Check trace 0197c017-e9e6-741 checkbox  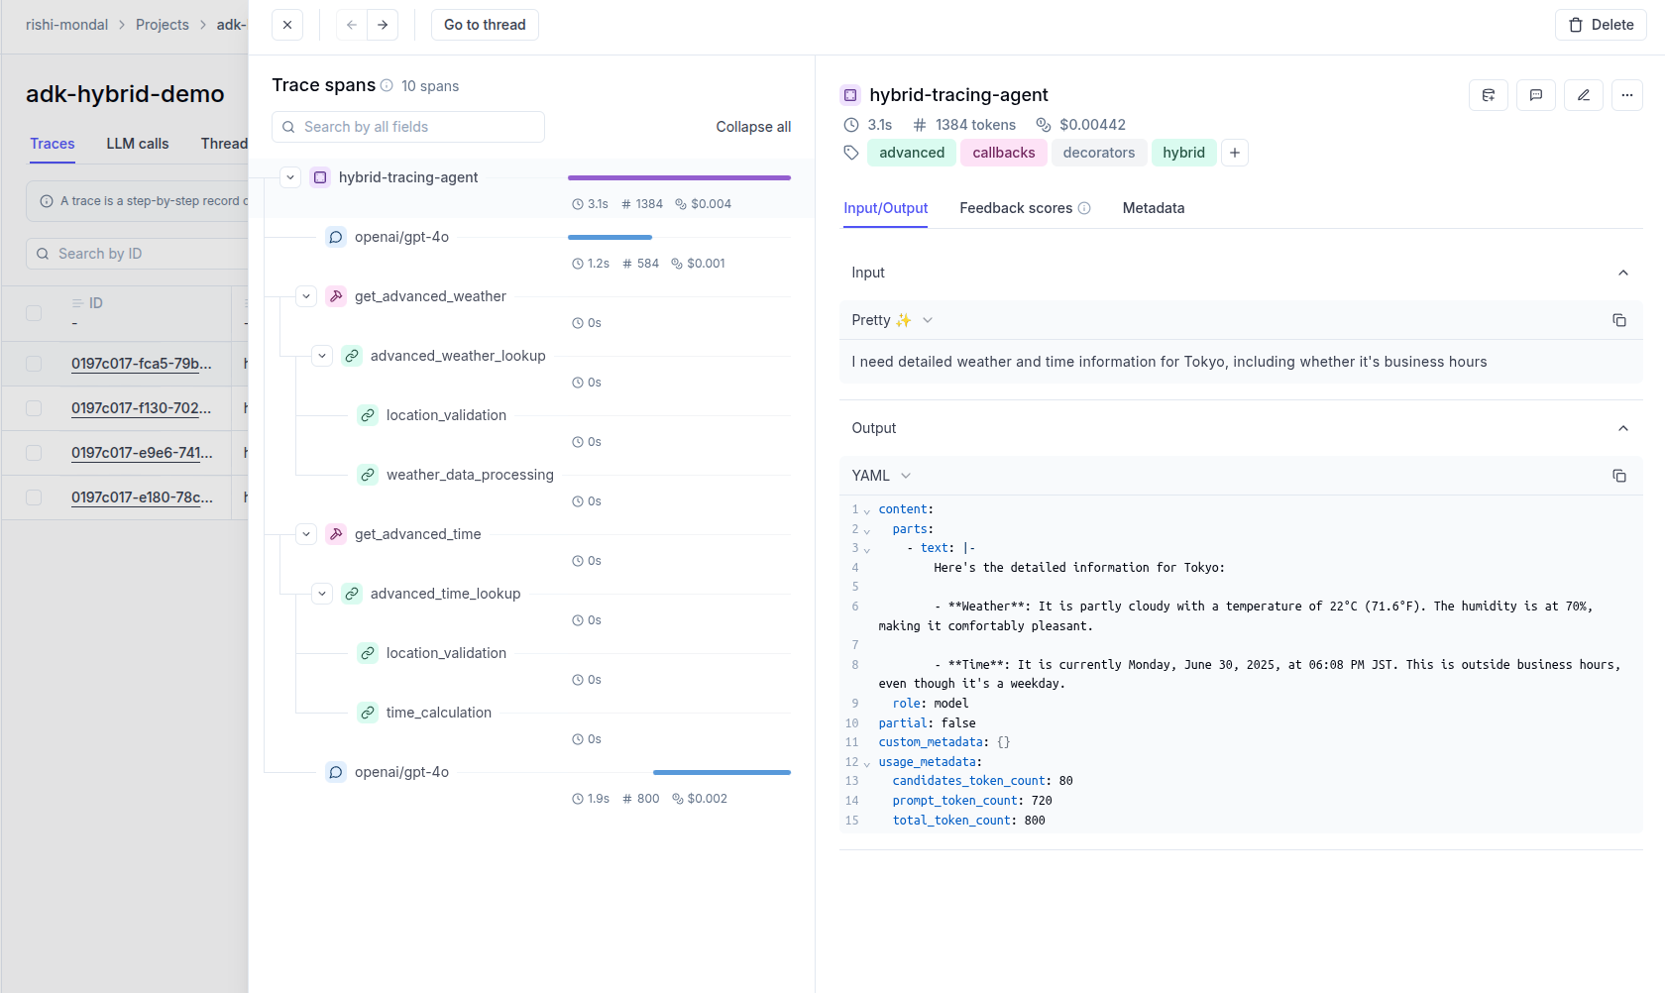(x=33, y=452)
